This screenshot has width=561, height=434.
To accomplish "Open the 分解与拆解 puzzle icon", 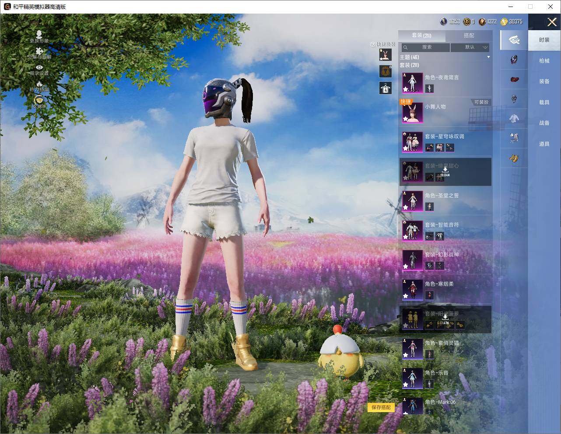I will pyautogui.click(x=39, y=51).
